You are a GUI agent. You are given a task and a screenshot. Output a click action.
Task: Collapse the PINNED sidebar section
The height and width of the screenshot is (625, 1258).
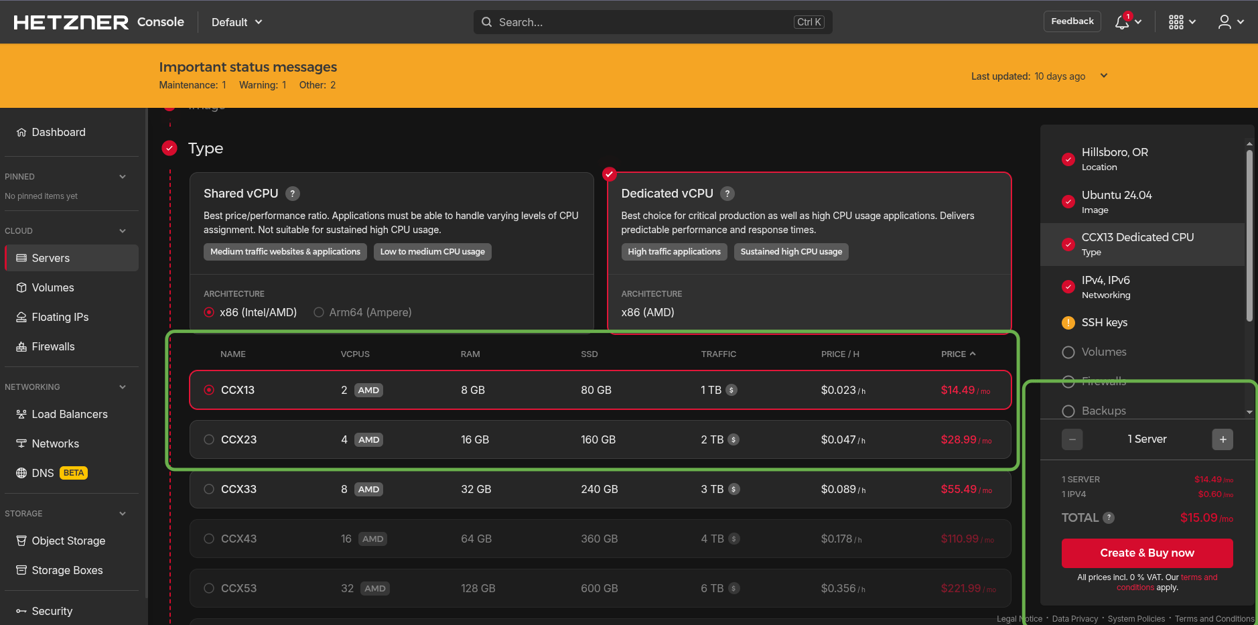123,177
